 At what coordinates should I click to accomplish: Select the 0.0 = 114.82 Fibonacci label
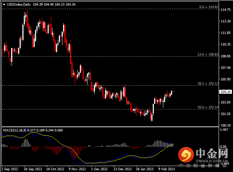click(208, 7)
